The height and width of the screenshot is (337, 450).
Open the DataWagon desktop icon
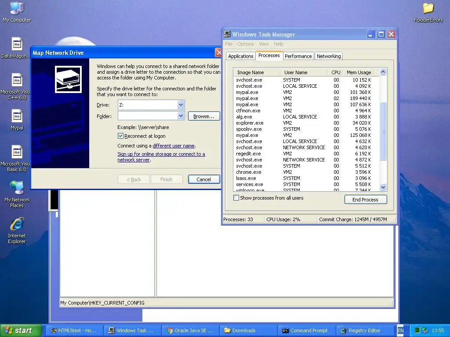coord(16,48)
